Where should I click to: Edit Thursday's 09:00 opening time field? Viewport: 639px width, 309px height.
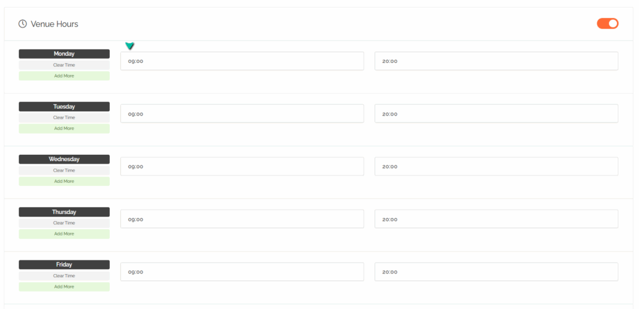[x=241, y=219]
